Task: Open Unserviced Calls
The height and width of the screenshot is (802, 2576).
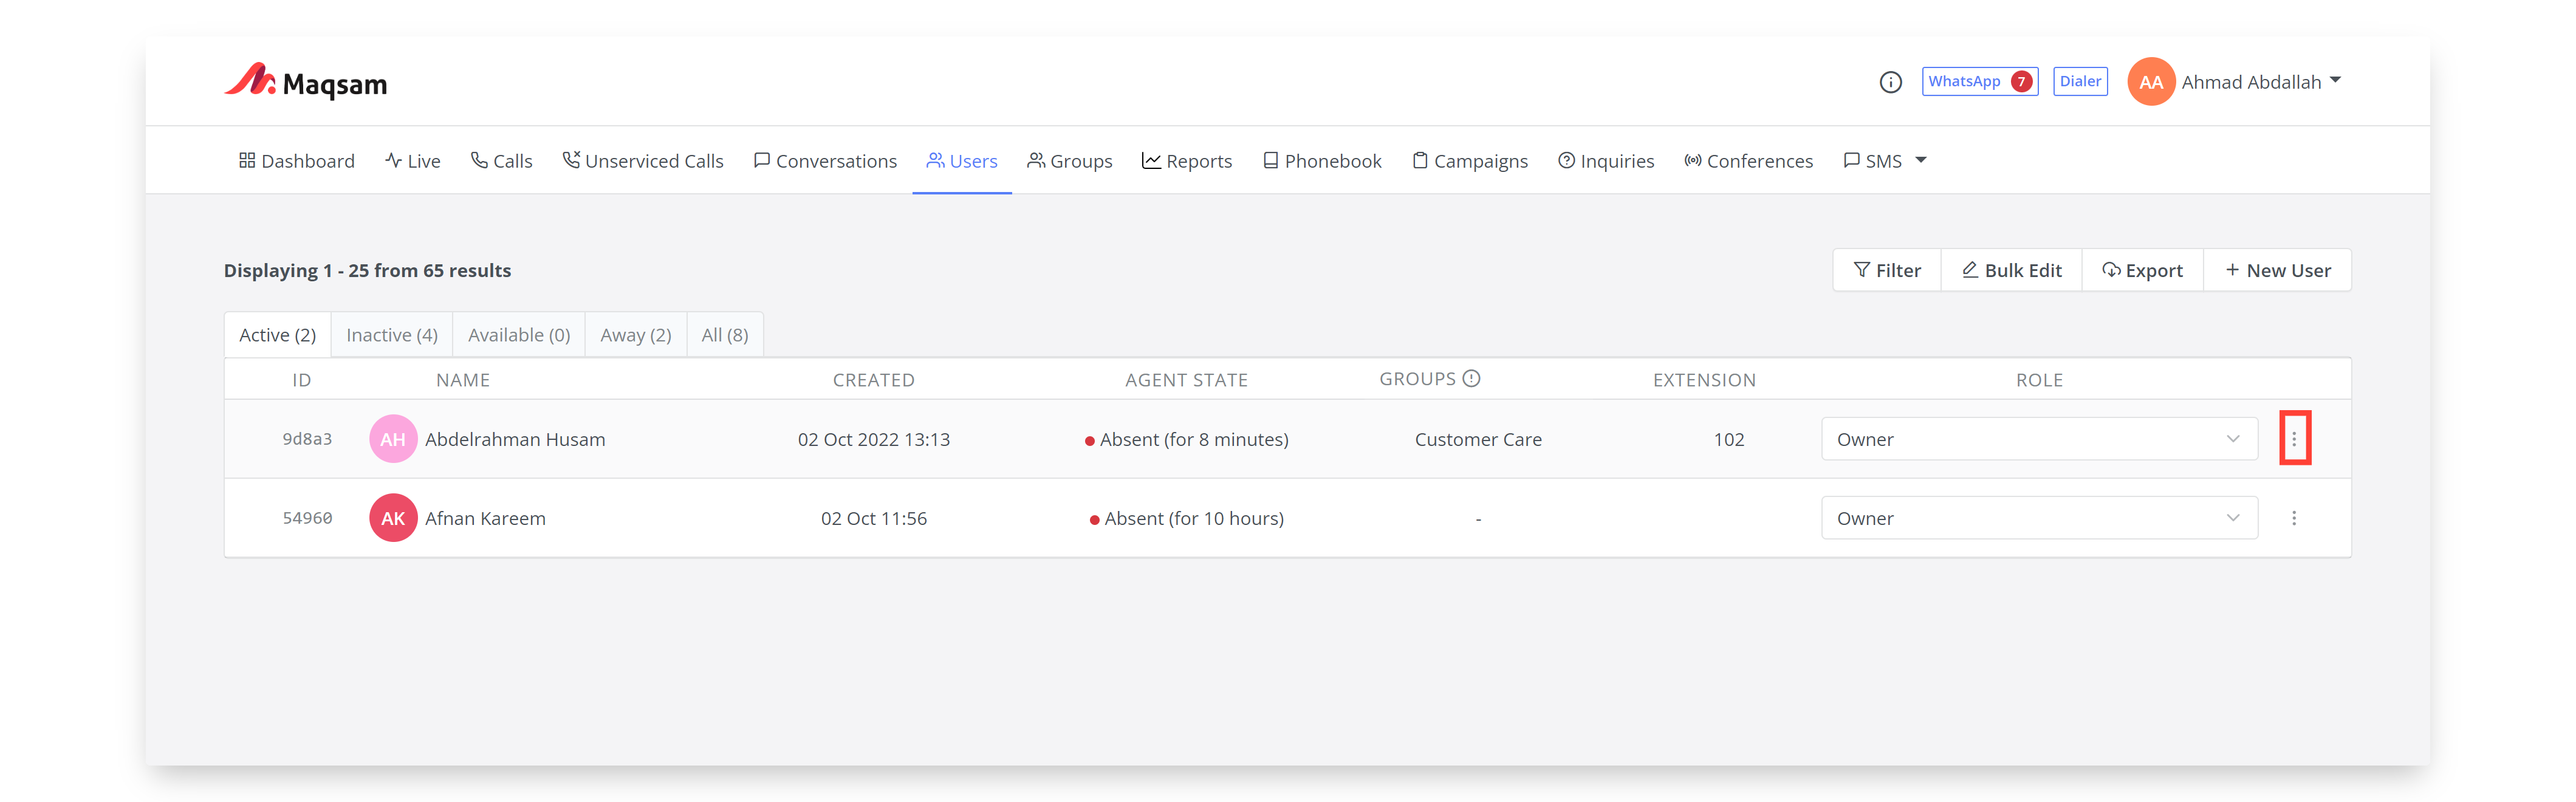Action: pos(642,161)
